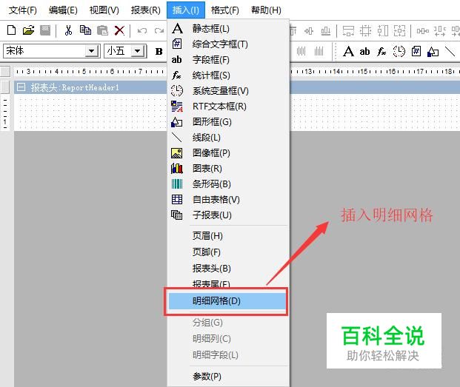Click the horizontal ruler
The height and width of the screenshot is (387, 460).
[237, 71]
